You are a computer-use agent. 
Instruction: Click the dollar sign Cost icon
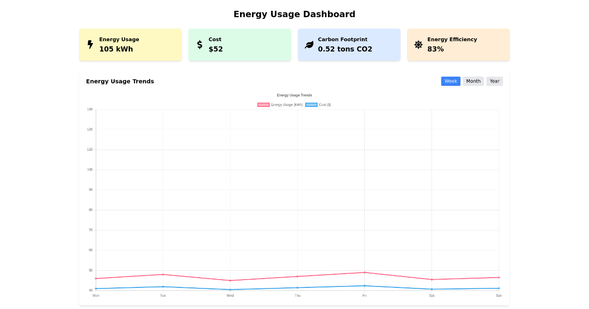(x=199, y=44)
